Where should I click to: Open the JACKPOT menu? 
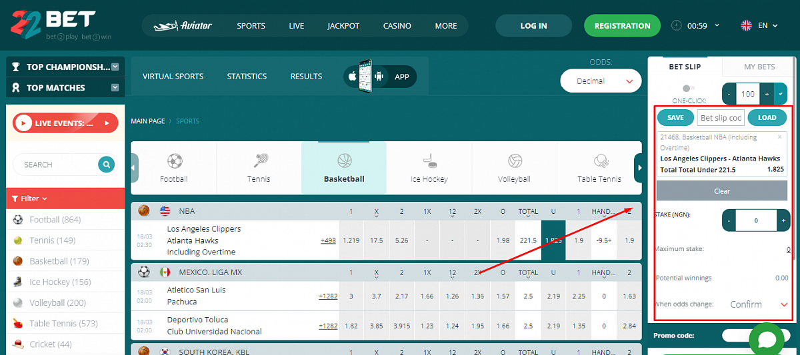(x=343, y=26)
